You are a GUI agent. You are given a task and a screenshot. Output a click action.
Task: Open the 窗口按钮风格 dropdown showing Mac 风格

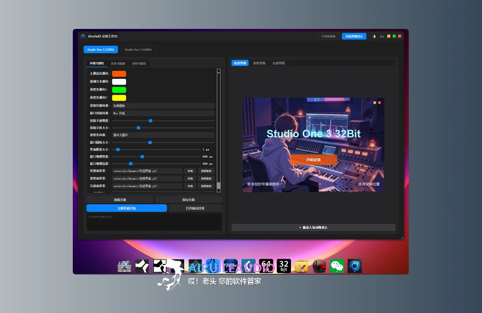pyautogui.click(x=163, y=113)
